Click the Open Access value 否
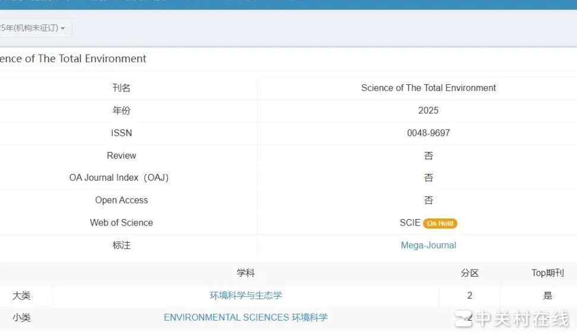 tap(429, 201)
